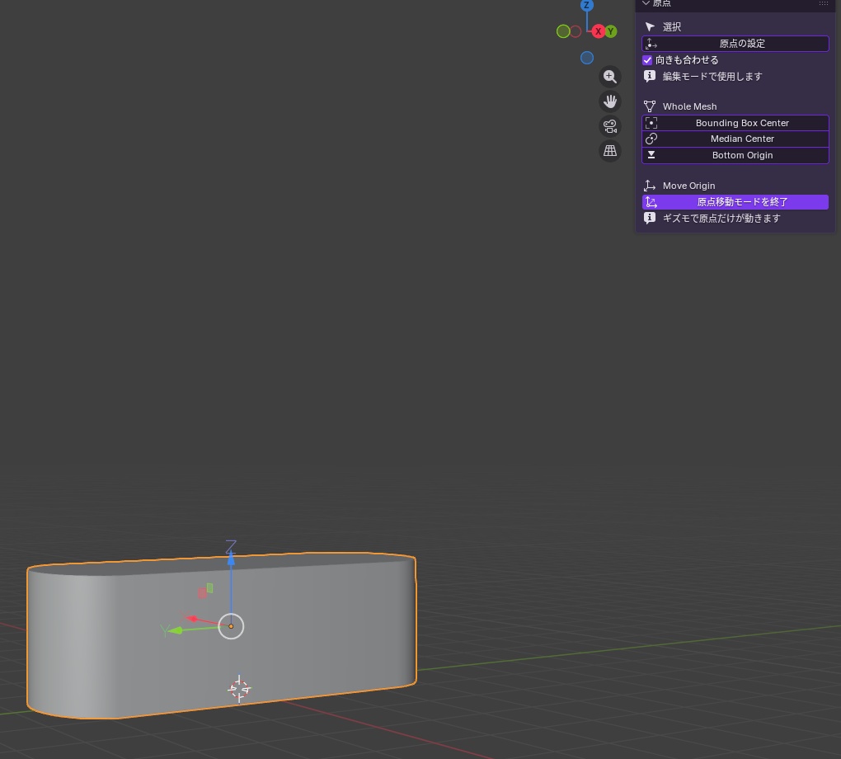Viewport: 841px width, 759px height.
Task: Click the green Y axis gizmo ball
Action: pos(611,31)
